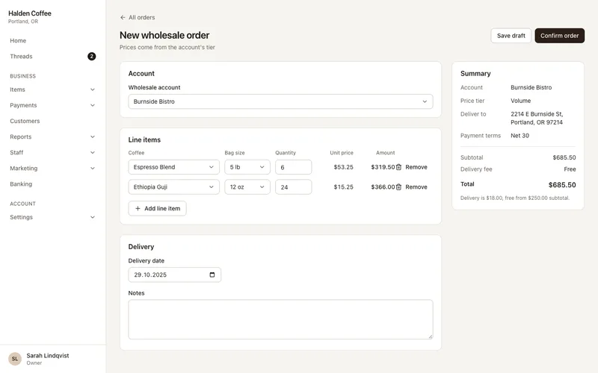Open Customers in the sidebar
The image size is (598, 373).
click(x=25, y=121)
